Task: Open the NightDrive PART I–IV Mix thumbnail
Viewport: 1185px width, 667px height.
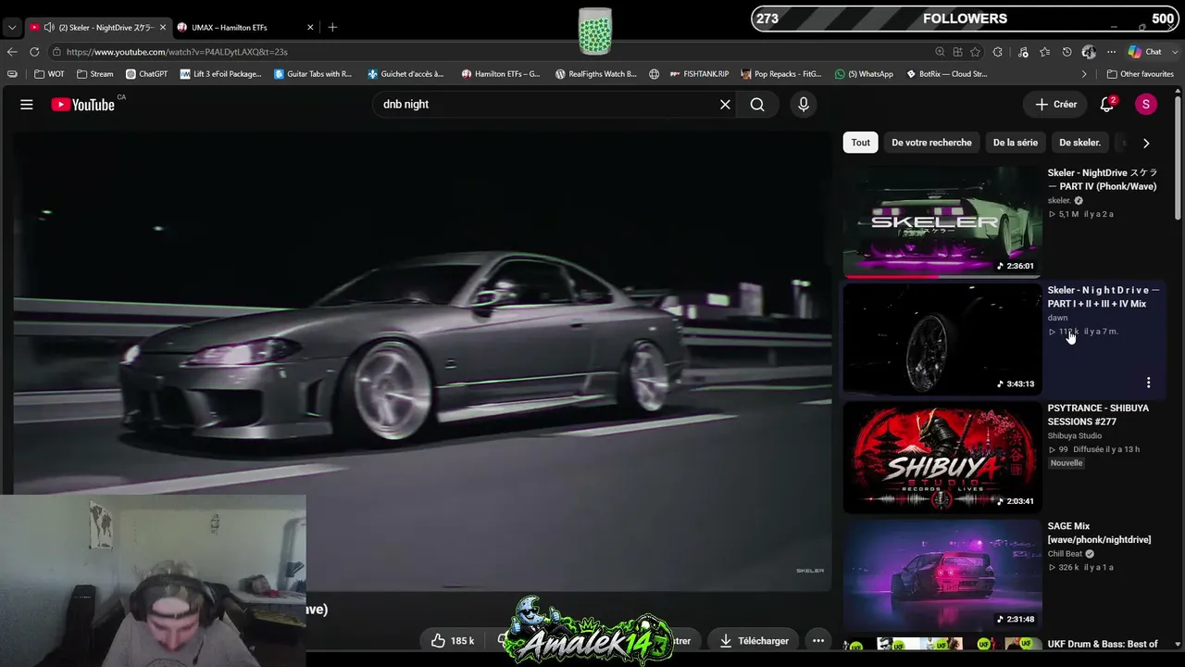Action: (942, 339)
